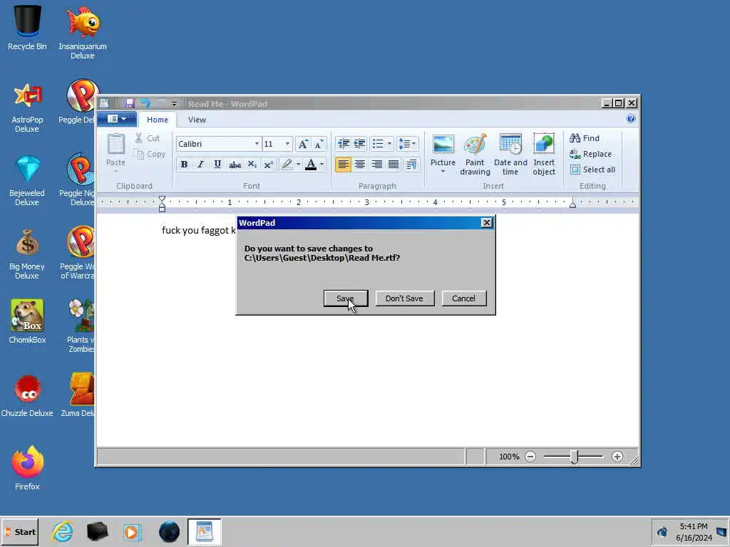Open Windows Media Player taskbar icon
This screenshot has height=547, width=730.
click(x=132, y=532)
